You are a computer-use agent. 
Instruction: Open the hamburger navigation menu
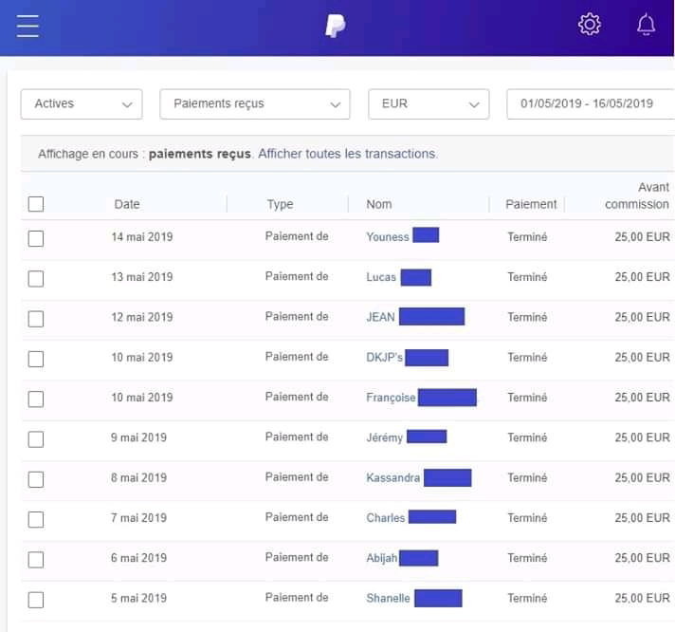[27, 26]
